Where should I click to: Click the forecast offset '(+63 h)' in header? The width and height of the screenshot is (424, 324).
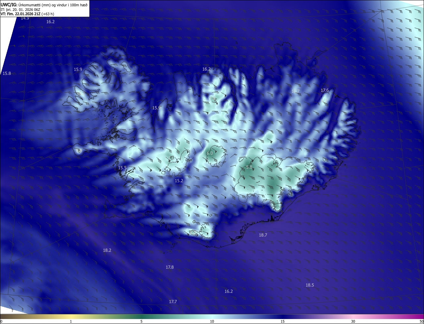[48, 14]
